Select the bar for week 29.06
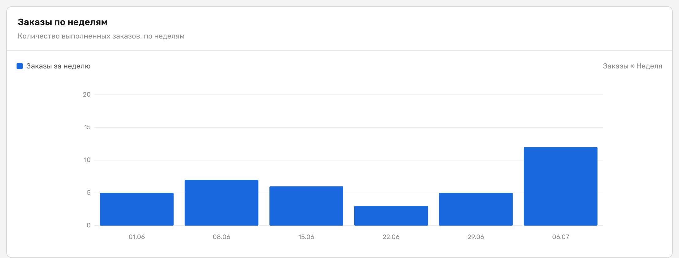The image size is (679, 258). coord(476,209)
